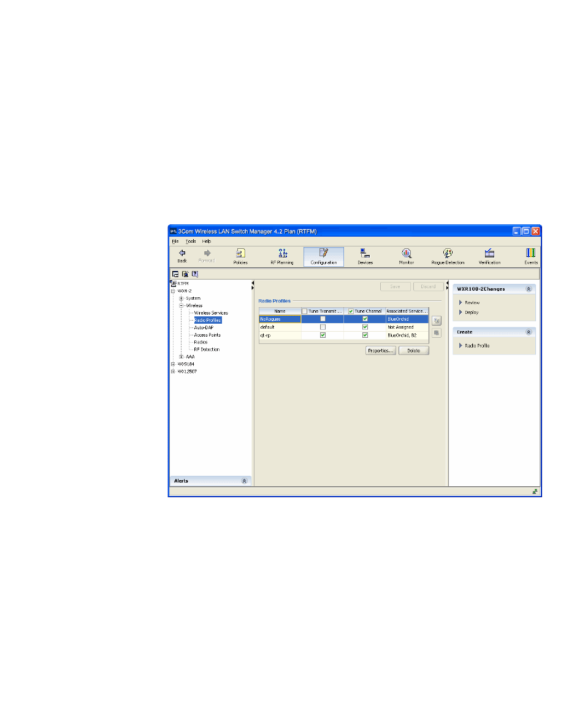Disable Tune Channel for default profile
The width and height of the screenshot is (585, 702).
(x=365, y=327)
